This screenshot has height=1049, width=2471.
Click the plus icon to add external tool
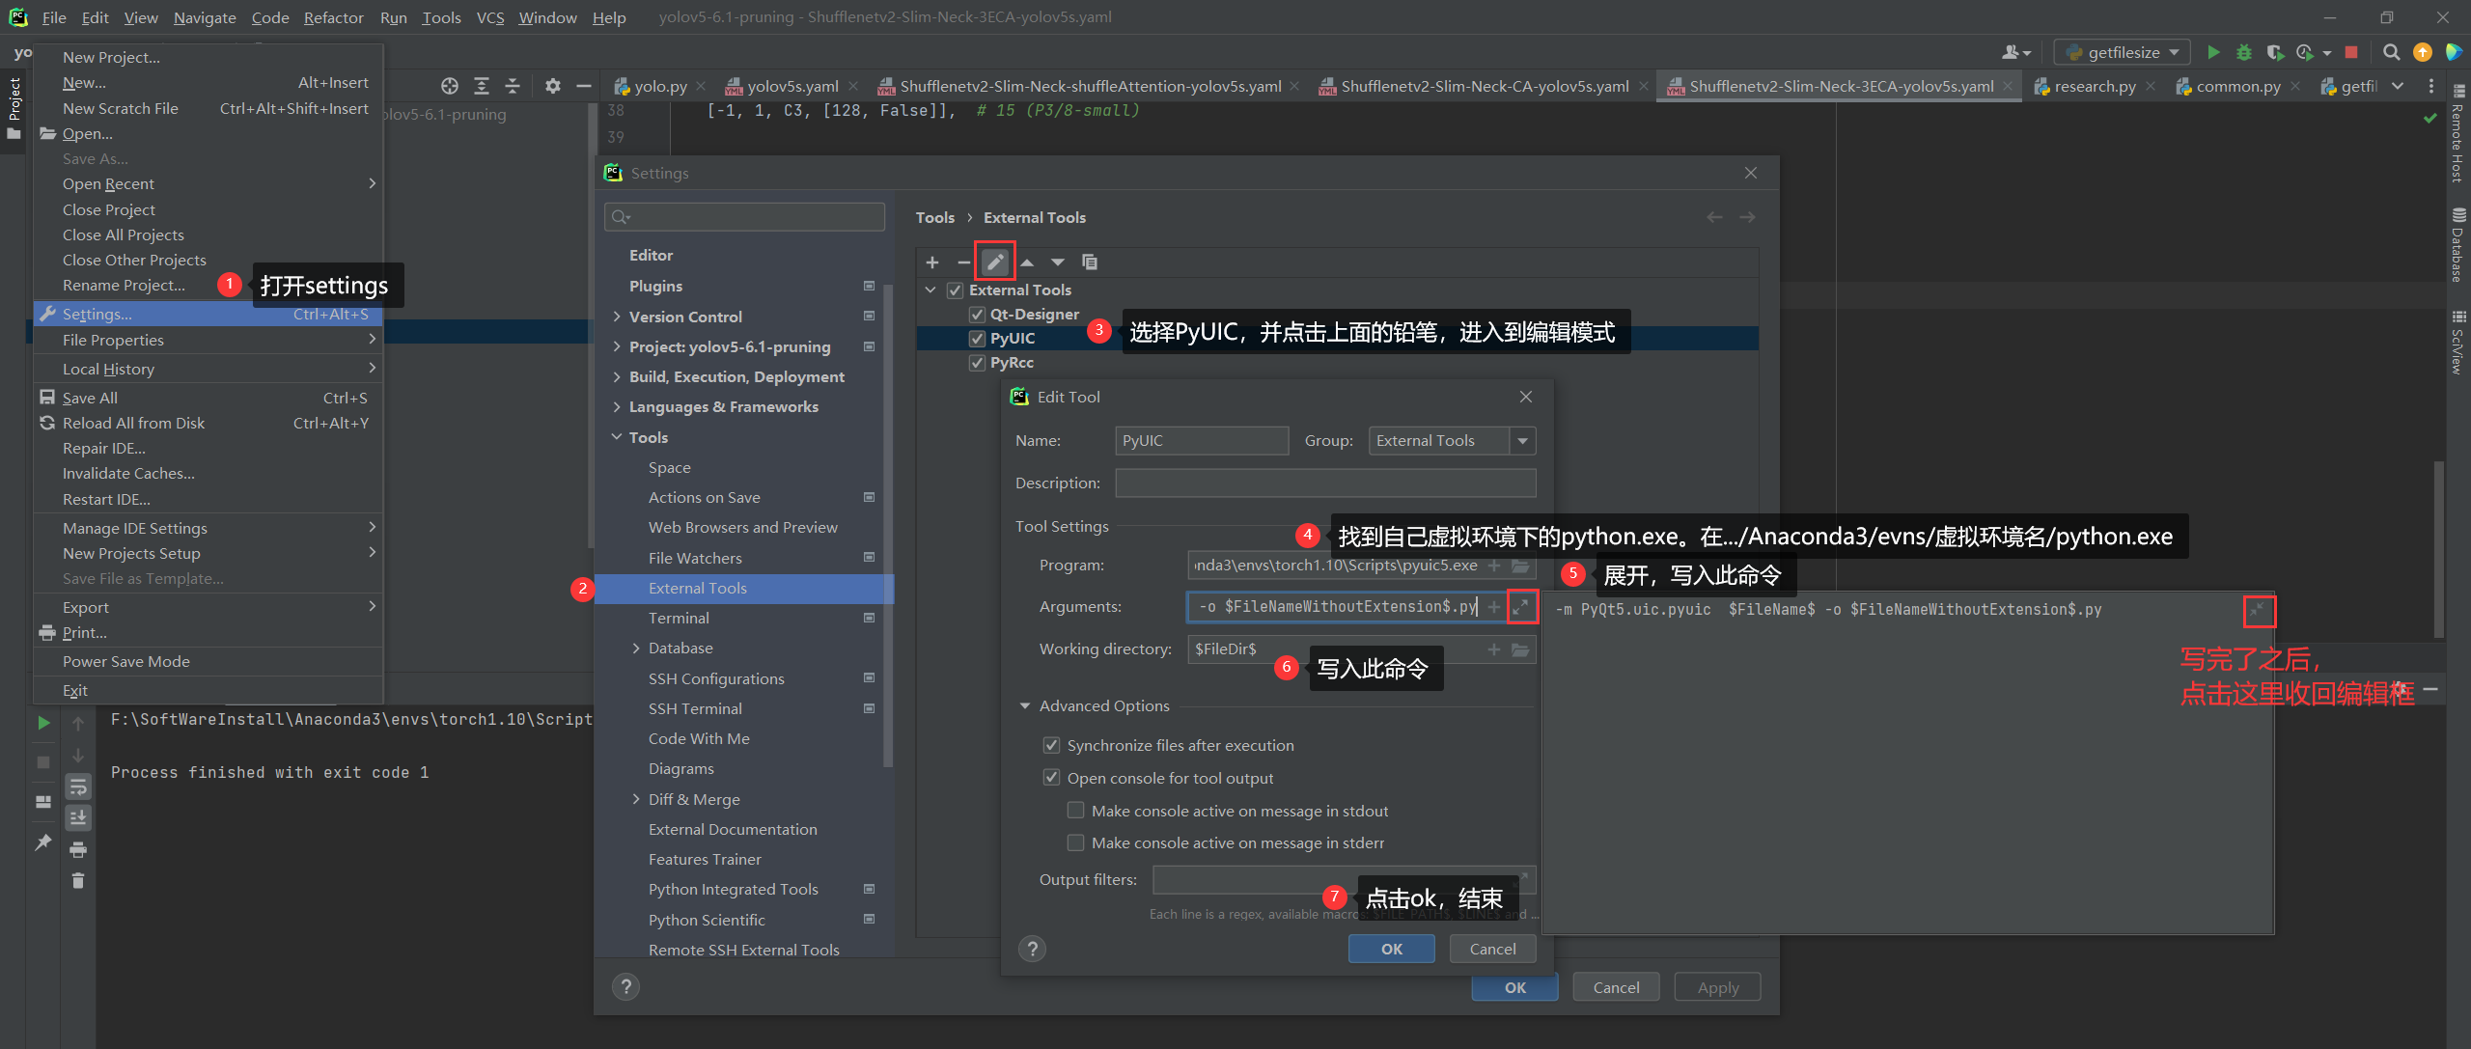pos(932,262)
